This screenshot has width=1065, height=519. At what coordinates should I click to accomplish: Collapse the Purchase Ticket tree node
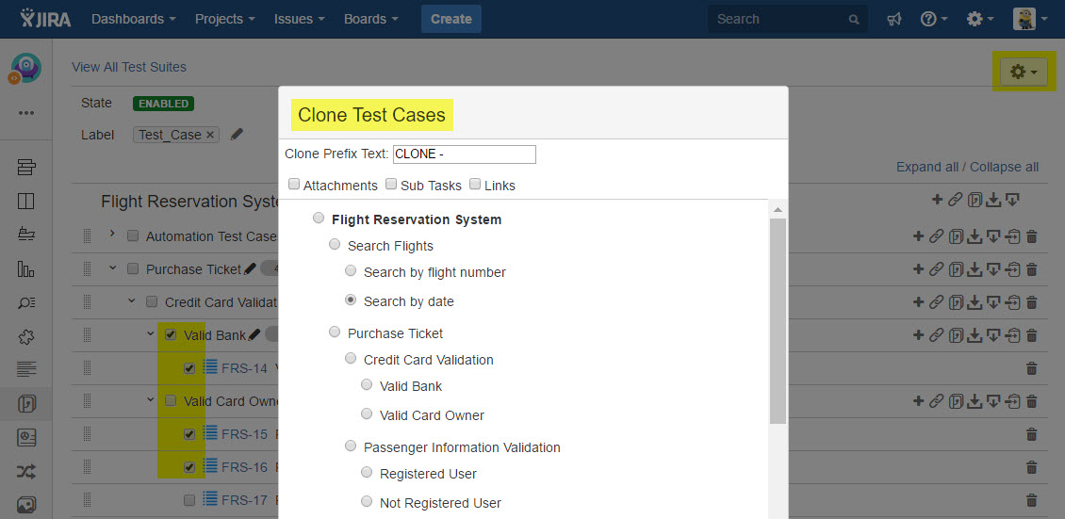coord(112,268)
